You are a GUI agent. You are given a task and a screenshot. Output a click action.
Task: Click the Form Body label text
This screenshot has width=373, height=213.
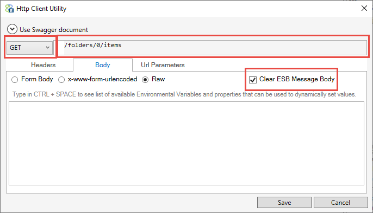pyautogui.click(x=37, y=79)
